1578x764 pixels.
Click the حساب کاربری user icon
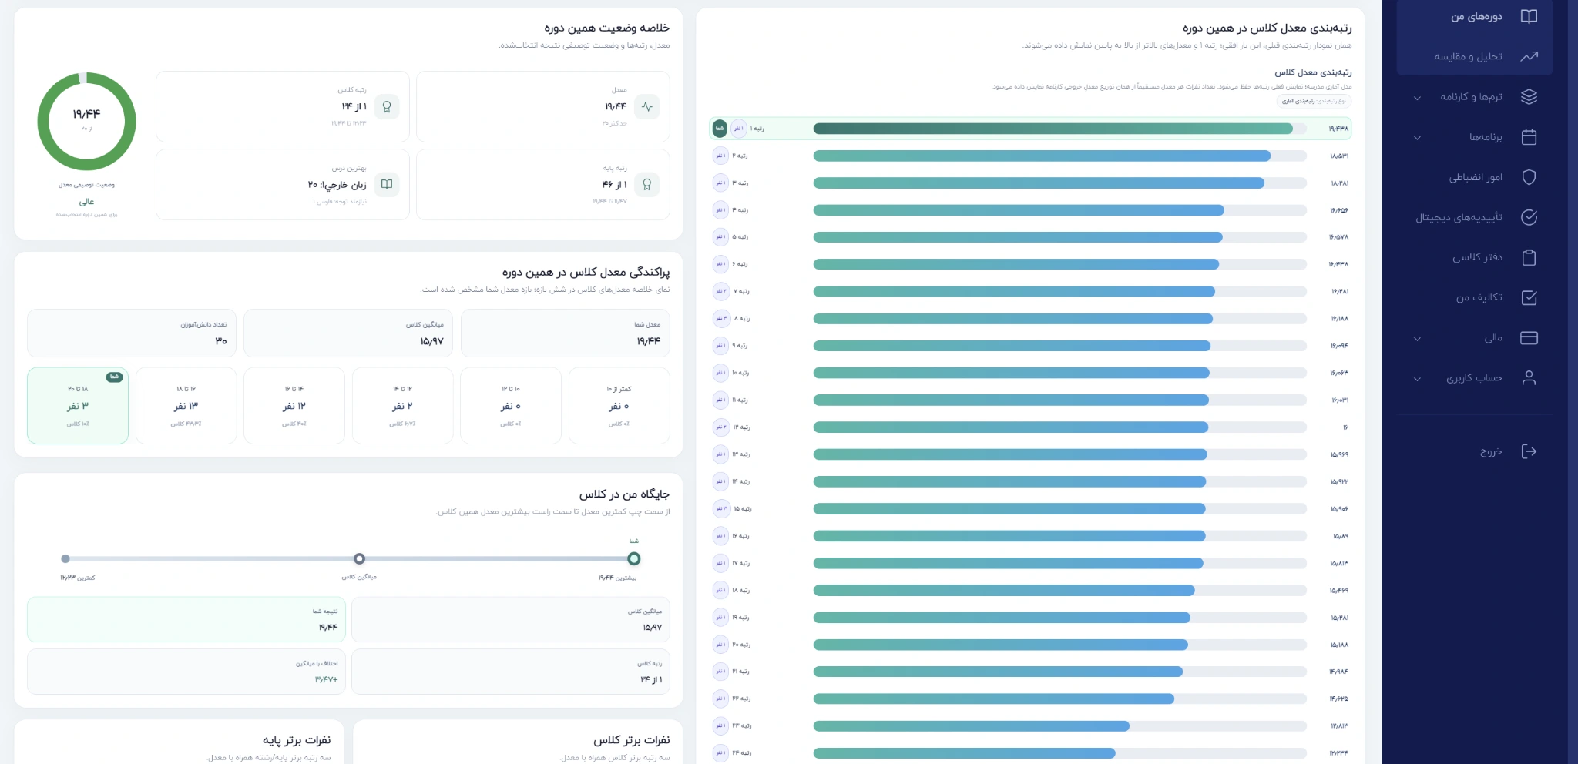coord(1529,378)
